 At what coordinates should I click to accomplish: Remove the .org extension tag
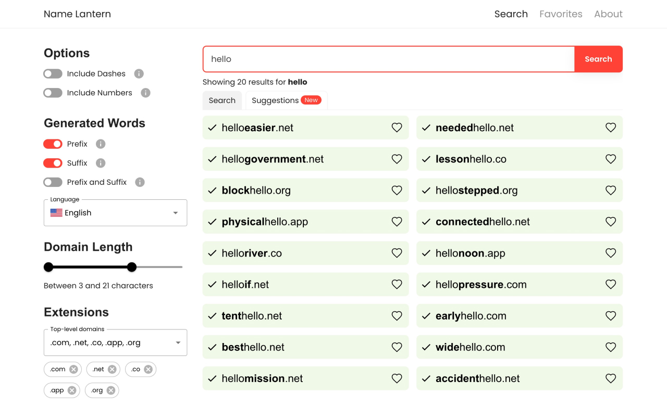point(111,390)
